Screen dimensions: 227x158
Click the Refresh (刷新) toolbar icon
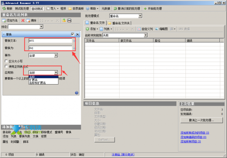(x=4, y=9)
